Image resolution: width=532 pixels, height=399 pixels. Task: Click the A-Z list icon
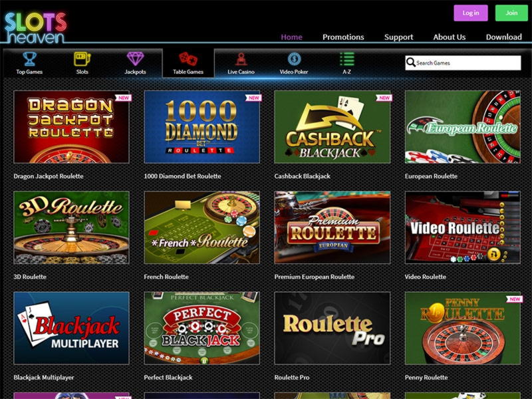point(346,59)
